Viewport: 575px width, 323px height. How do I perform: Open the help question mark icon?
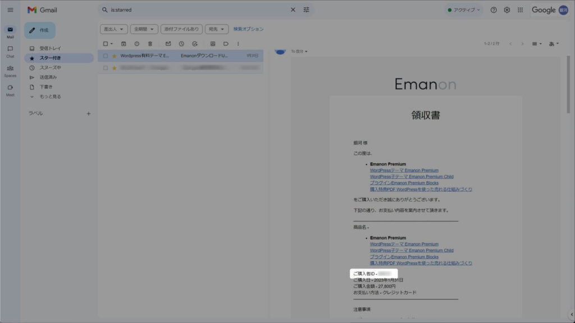click(x=494, y=10)
